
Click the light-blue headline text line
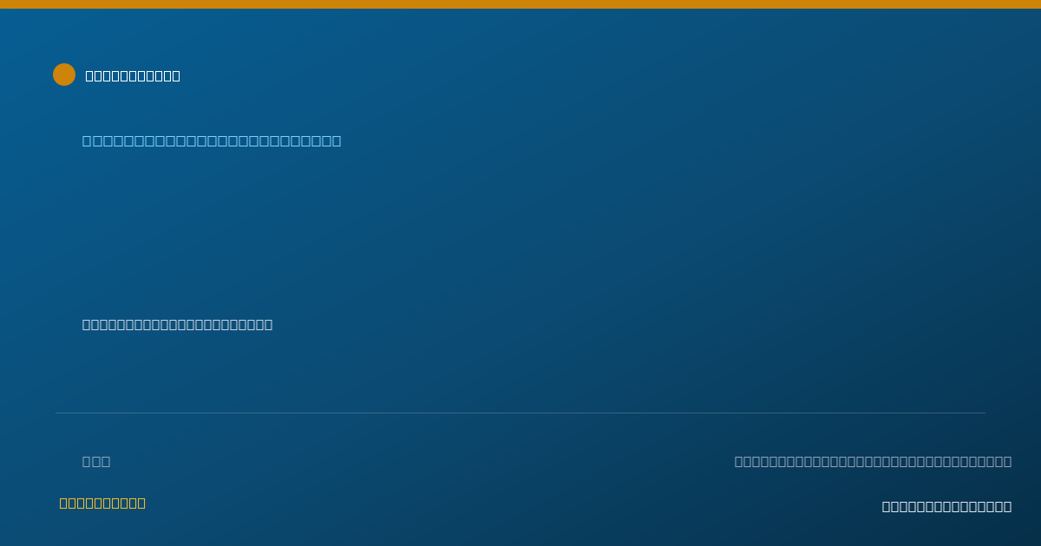212,140
